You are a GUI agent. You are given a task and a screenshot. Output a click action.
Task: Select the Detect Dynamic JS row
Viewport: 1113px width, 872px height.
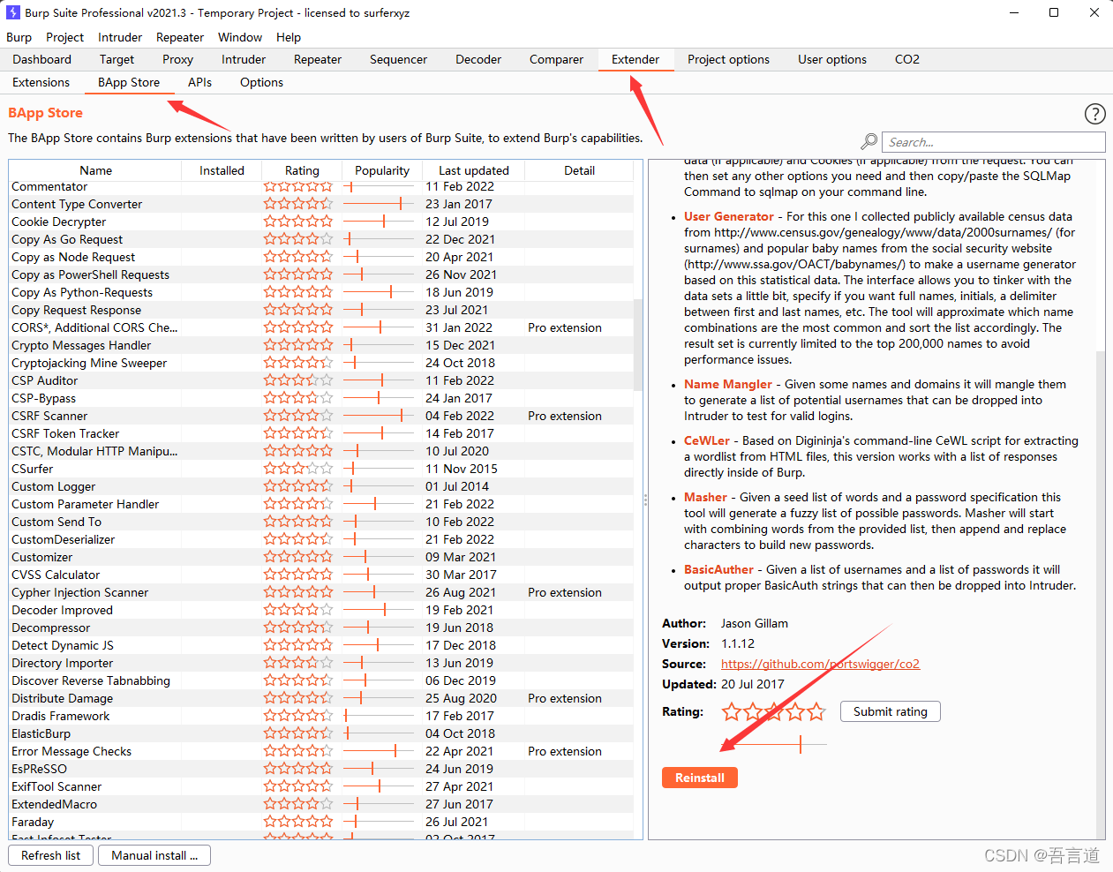click(x=321, y=645)
